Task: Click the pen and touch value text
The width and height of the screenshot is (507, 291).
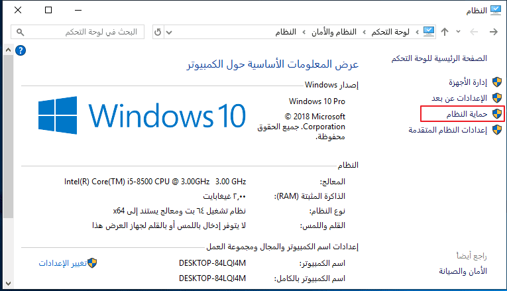Action: (169, 225)
